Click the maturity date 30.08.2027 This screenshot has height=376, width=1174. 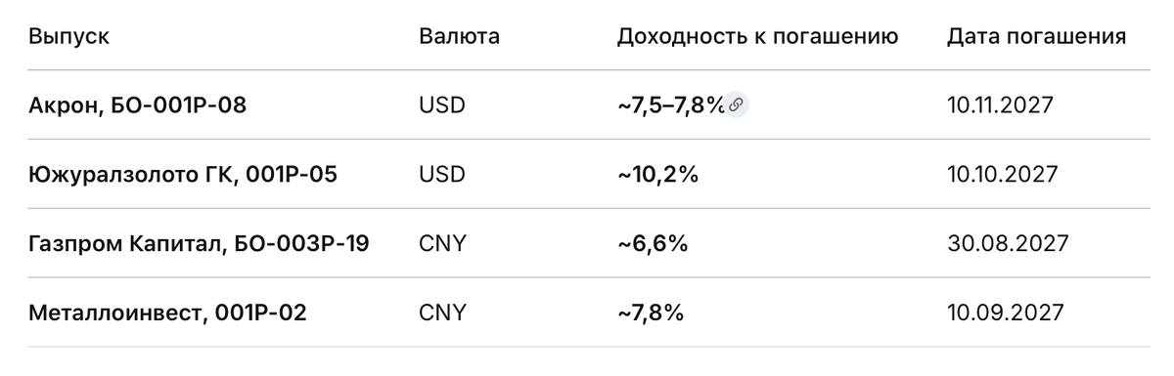pyautogui.click(x=1007, y=243)
